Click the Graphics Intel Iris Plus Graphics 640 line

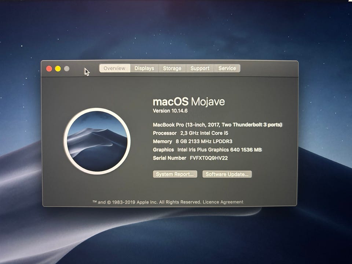[208, 150]
